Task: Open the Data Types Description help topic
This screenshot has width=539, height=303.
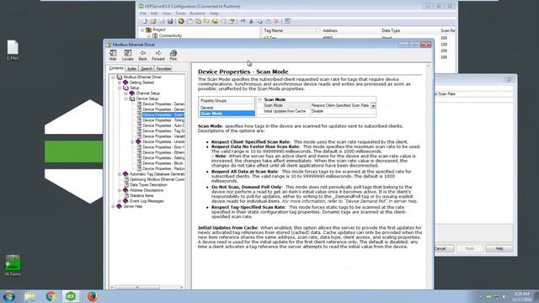Action: [148, 185]
